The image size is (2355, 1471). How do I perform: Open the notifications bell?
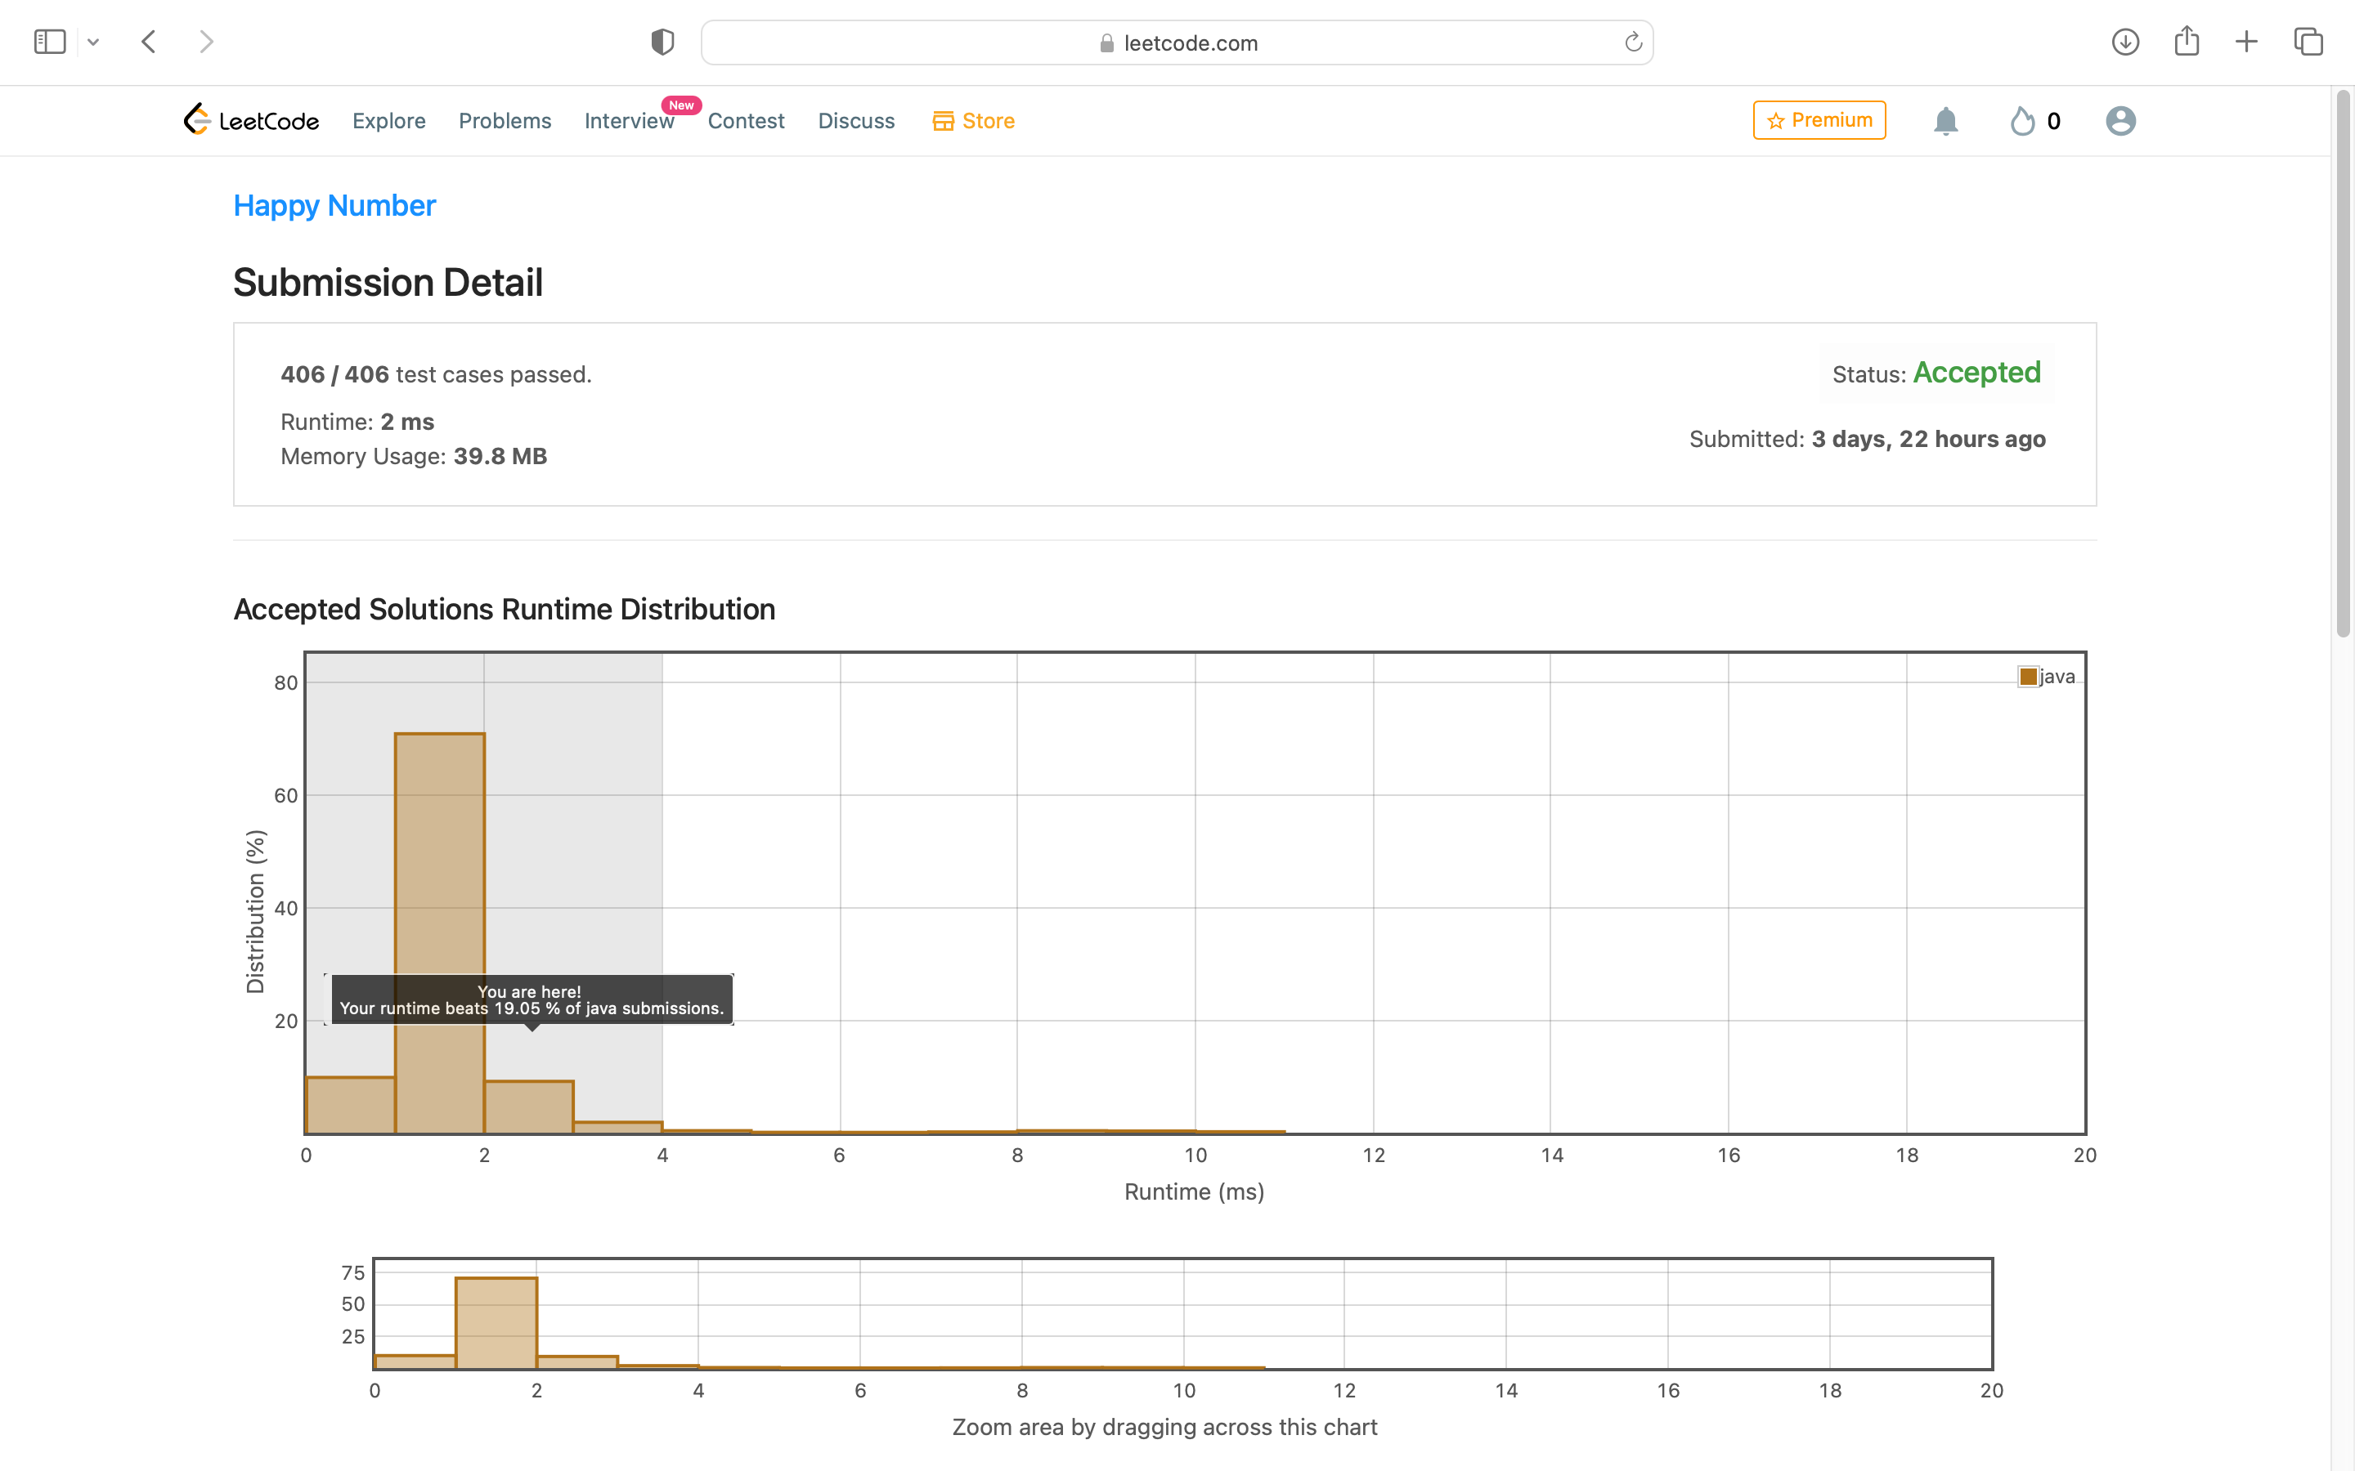1945,121
